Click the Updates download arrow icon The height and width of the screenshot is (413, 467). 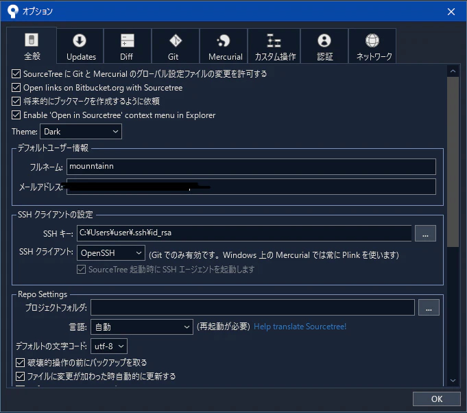pos(80,40)
